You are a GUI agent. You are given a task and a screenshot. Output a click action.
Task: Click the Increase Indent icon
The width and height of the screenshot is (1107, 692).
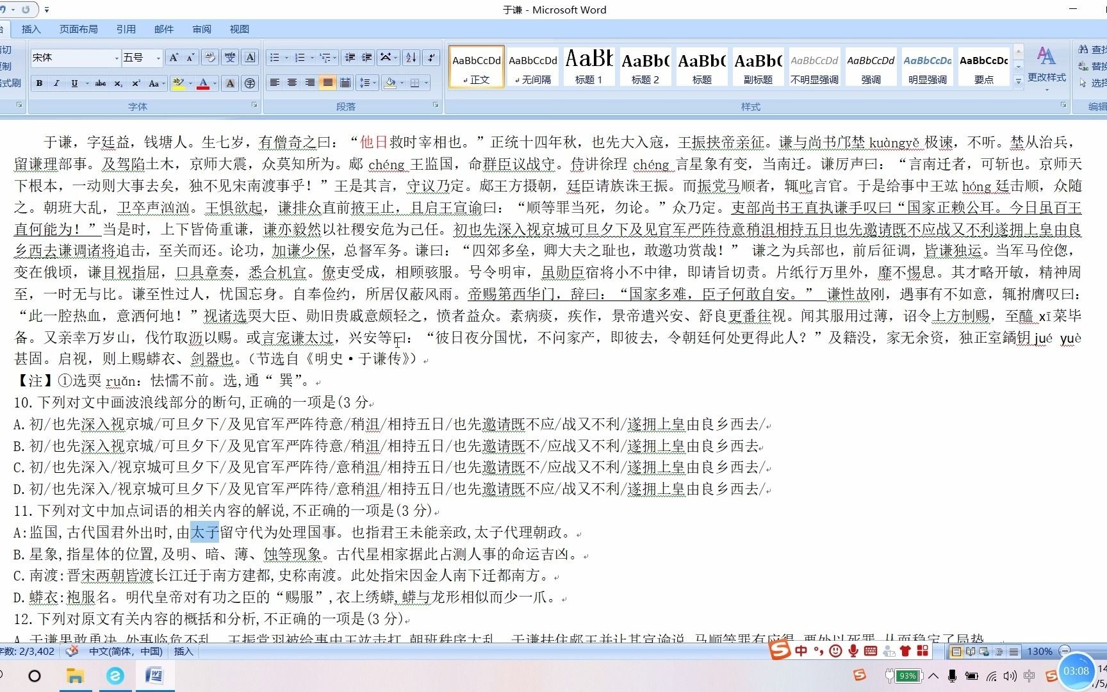tap(366, 58)
